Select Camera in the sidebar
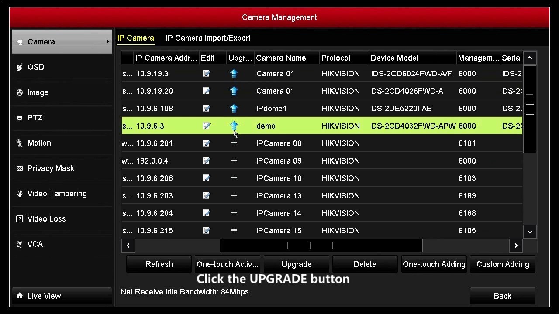This screenshot has height=314, width=559. (62, 42)
